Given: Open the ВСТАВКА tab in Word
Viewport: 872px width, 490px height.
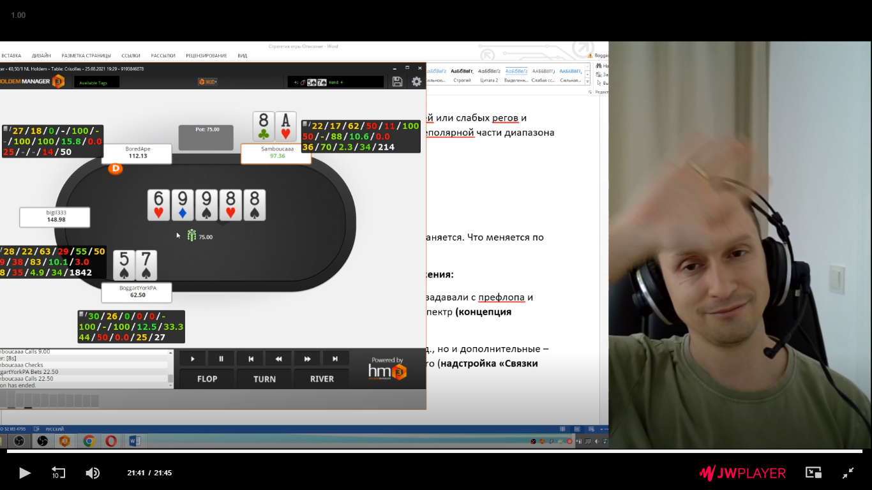Looking at the screenshot, I should click(11, 56).
